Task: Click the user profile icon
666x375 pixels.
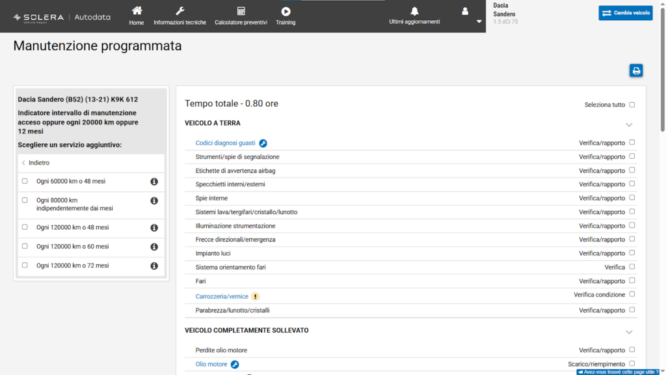Action: (x=465, y=11)
